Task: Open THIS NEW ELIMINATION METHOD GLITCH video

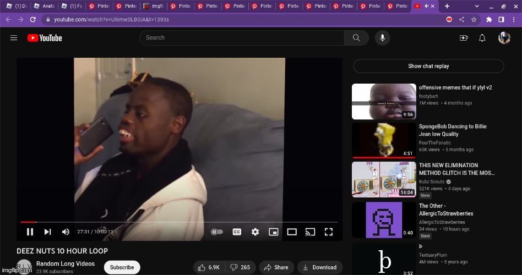Action: pyautogui.click(x=457, y=169)
